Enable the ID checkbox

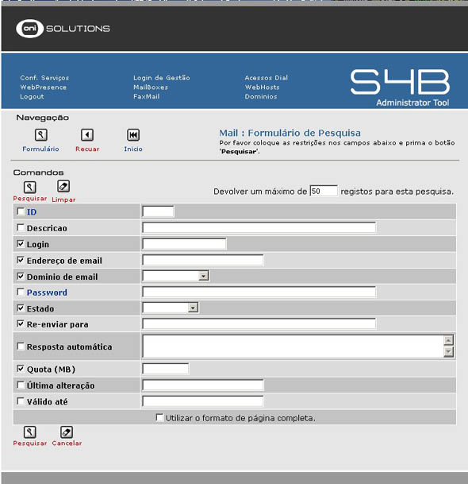(21, 211)
